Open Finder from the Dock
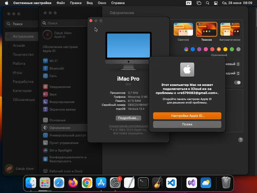 tap(31, 183)
